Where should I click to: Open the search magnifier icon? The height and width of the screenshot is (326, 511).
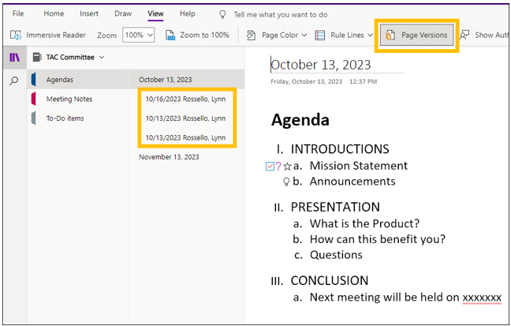click(x=14, y=81)
